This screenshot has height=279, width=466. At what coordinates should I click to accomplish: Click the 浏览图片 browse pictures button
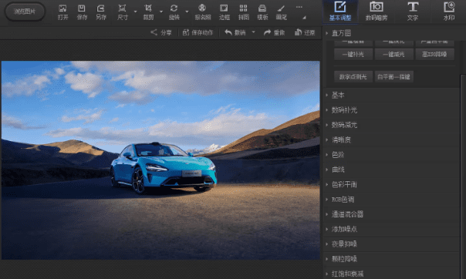[25, 12]
